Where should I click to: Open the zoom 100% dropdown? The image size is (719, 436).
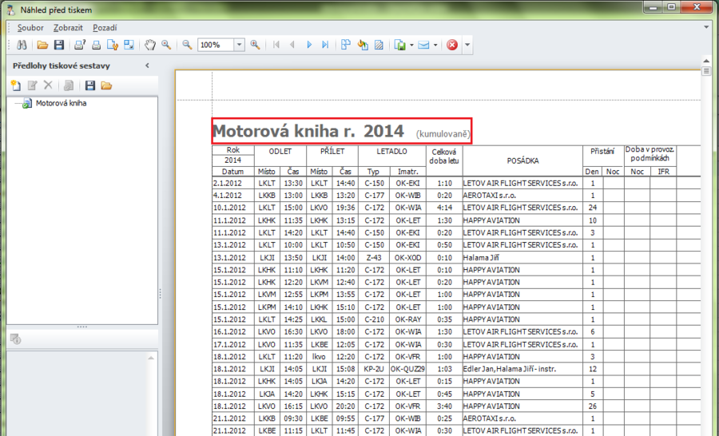(239, 46)
